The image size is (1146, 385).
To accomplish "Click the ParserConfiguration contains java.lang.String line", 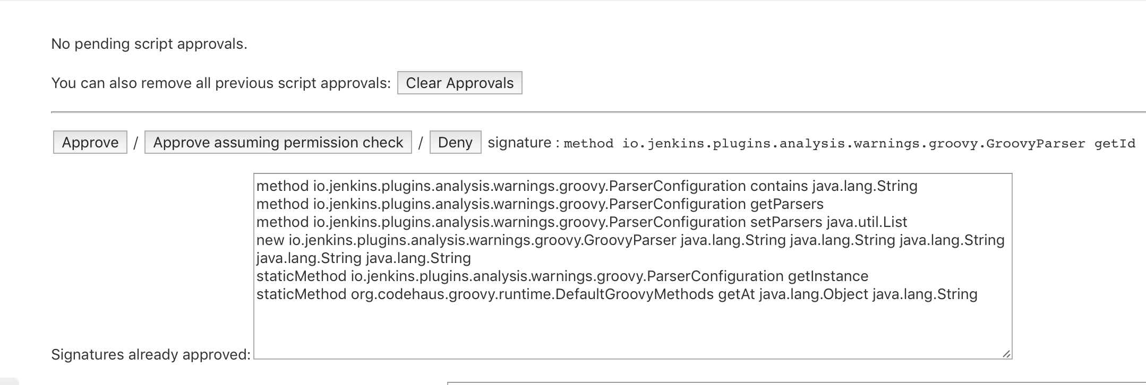I will click(x=587, y=186).
